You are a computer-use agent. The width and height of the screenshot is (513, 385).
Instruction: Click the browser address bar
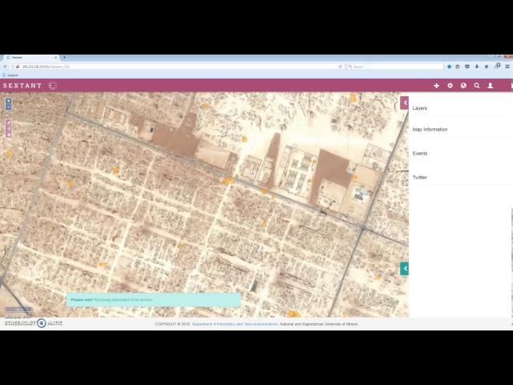pyautogui.click(x=176, y=67)
